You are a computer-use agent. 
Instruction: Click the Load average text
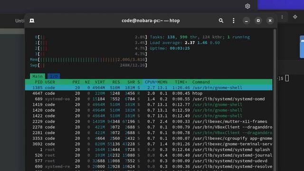coord(185,43)
